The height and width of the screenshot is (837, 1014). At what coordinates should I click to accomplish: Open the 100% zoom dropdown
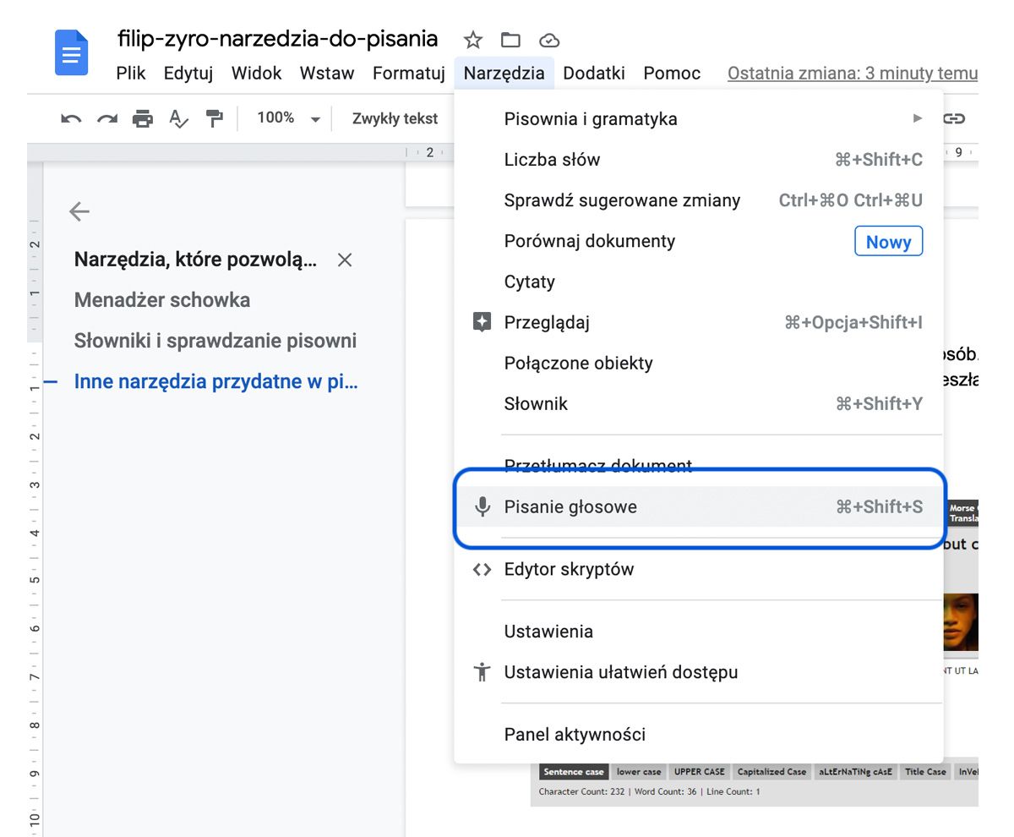[x=289, y=118]
